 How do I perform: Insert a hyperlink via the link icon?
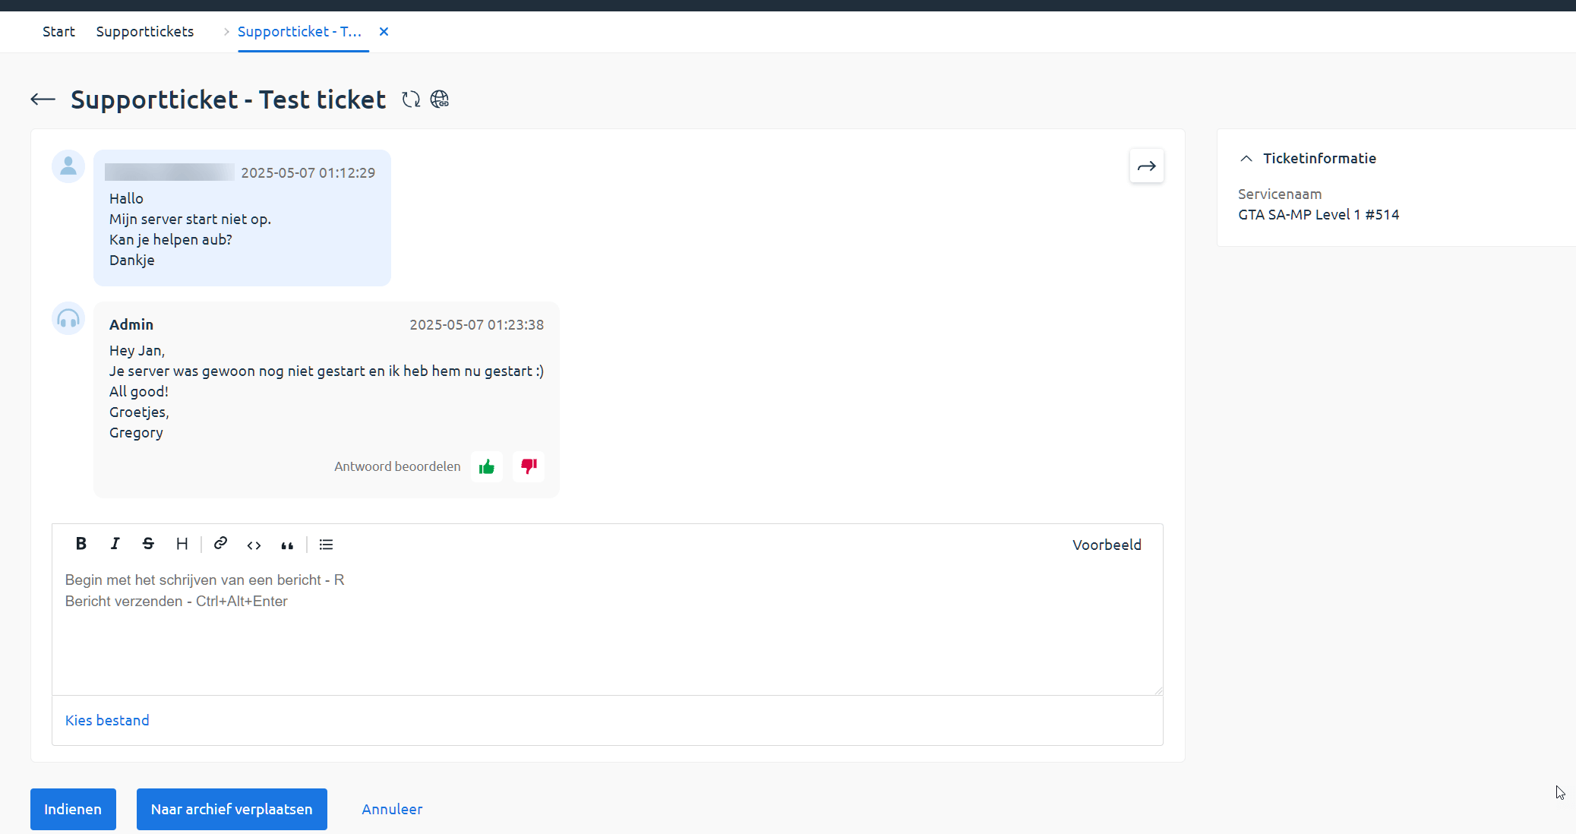tap(220, 544)
